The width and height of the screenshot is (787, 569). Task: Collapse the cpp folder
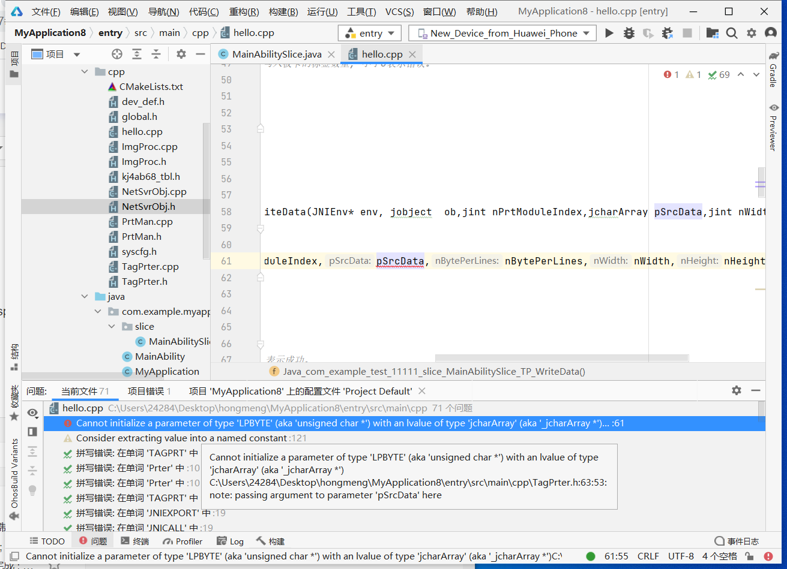coord(85,72)
